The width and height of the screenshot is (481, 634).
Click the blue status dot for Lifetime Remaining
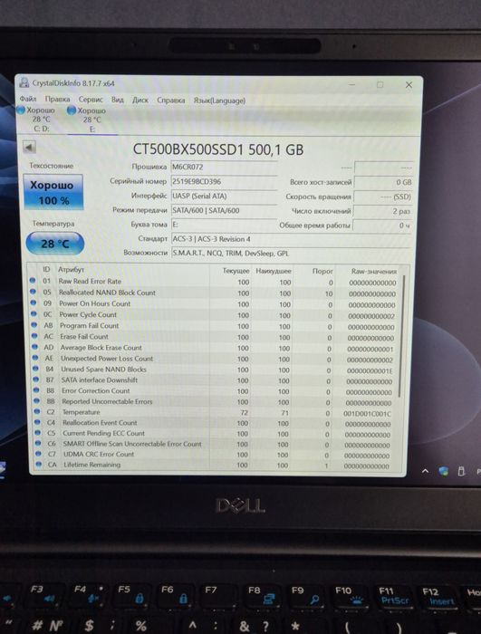(38, 464)
